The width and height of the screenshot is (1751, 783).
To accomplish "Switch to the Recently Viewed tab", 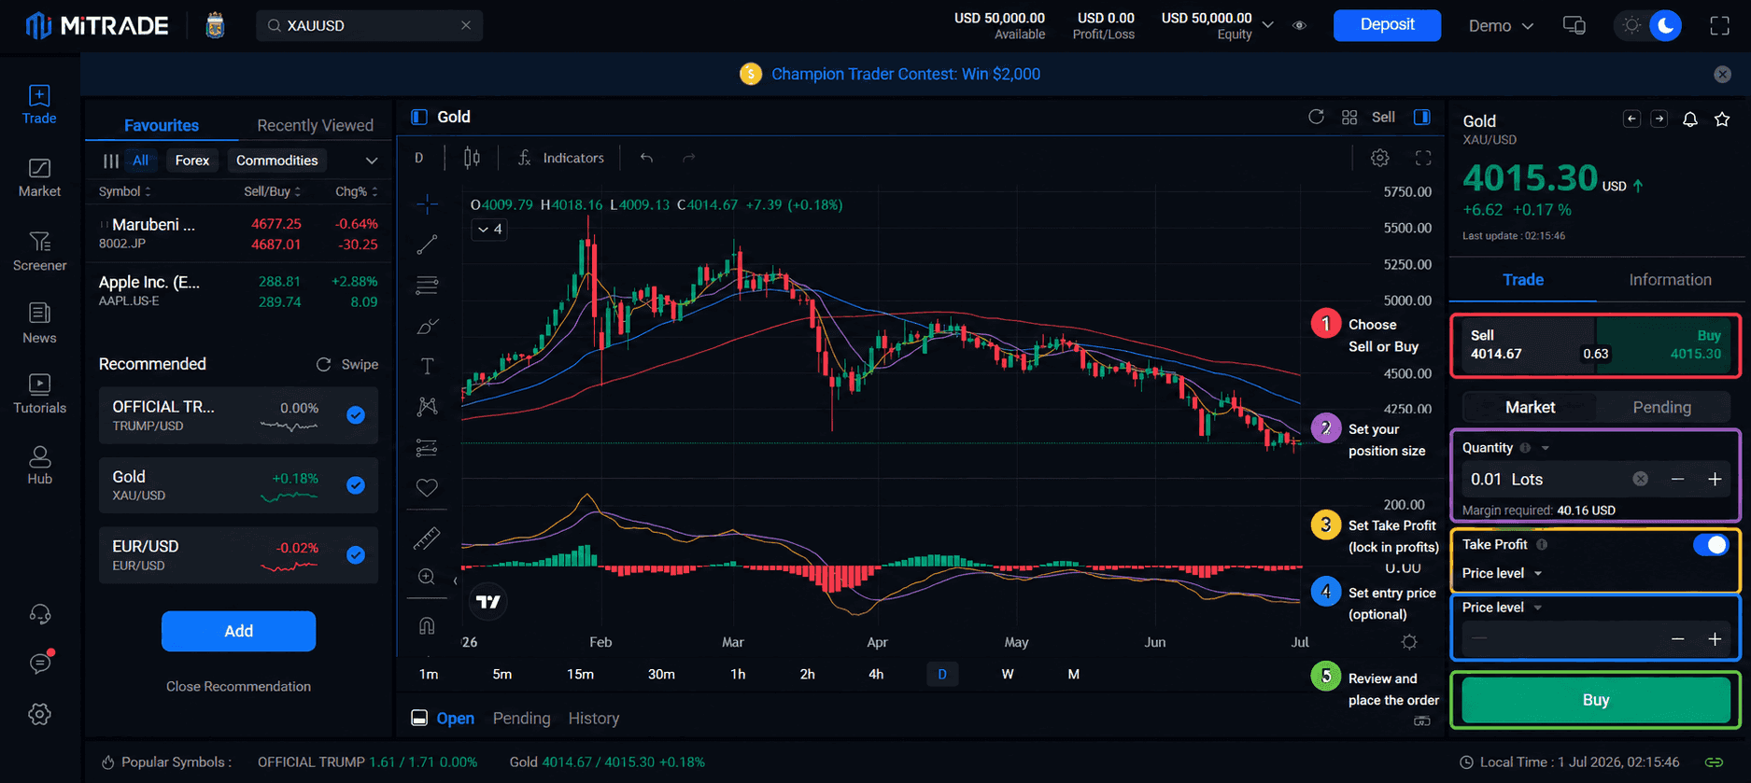I will (315, 125).
